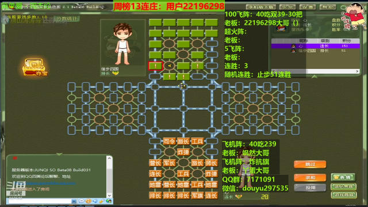Click the globe user icon in chat bar

109,201
